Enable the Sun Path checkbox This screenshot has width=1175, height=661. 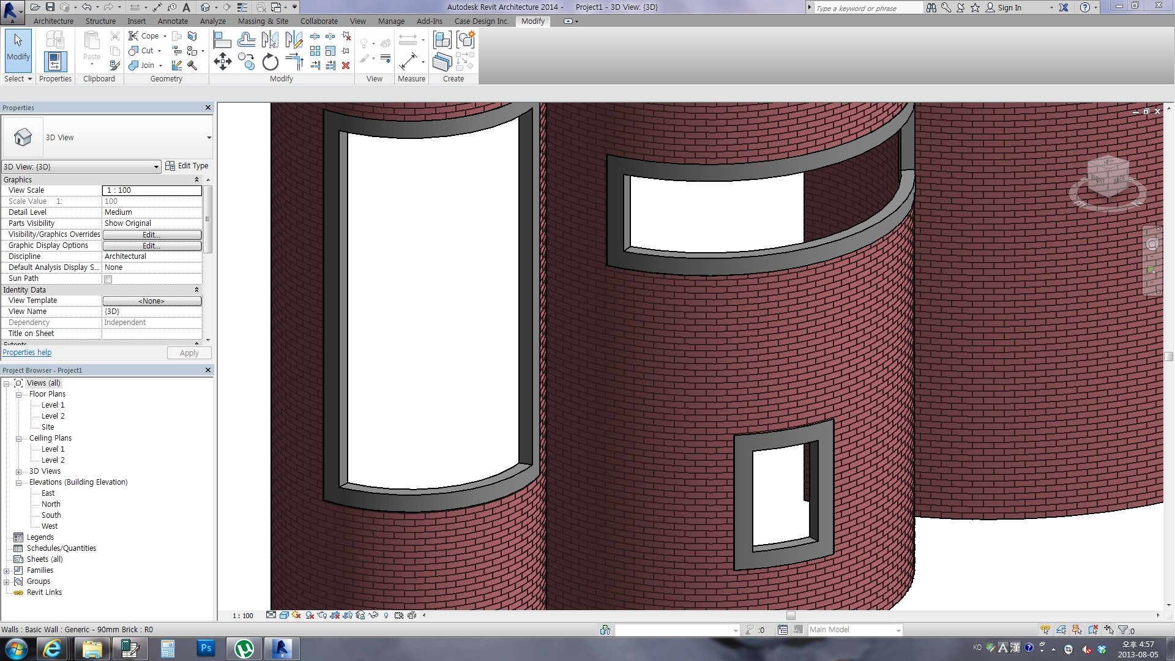pos(108,279)
